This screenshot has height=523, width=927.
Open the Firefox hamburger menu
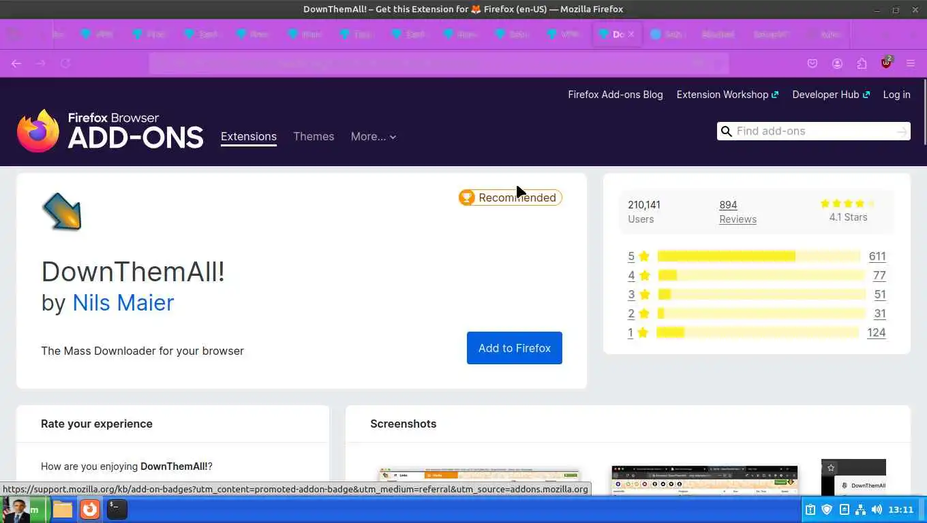(x=911, y=63)
